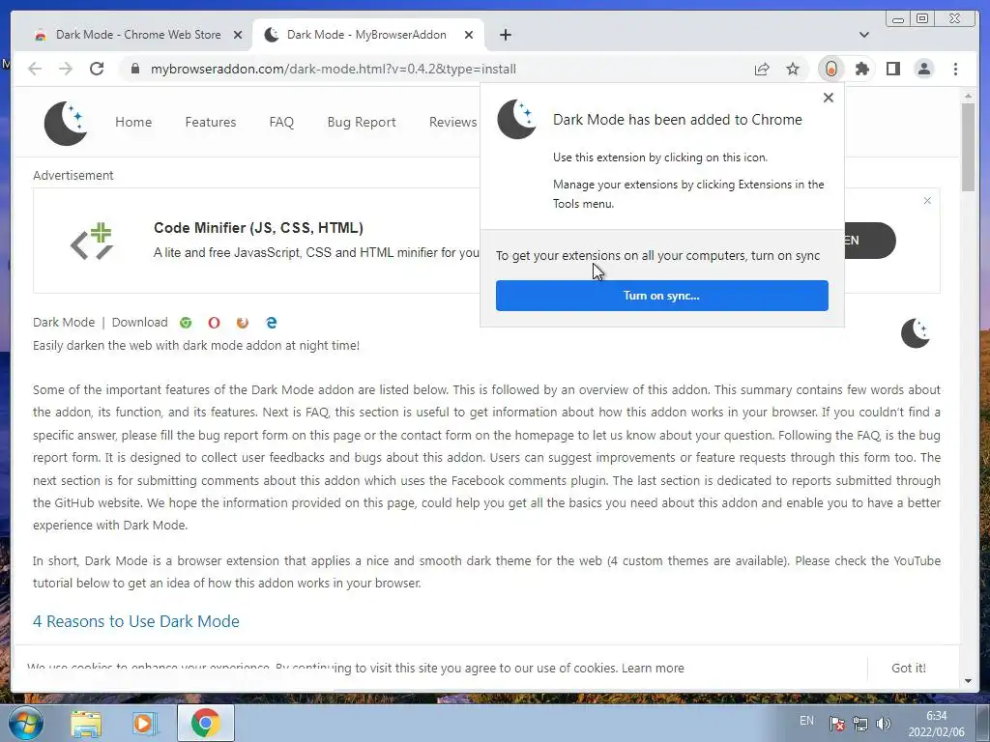The width and height of the screenshot is (990, 742).
Task: Dismiss the extension added popup
Action: coord(829,98)
